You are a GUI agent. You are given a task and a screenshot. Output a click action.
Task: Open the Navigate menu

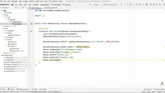click(x=14, y=1)
